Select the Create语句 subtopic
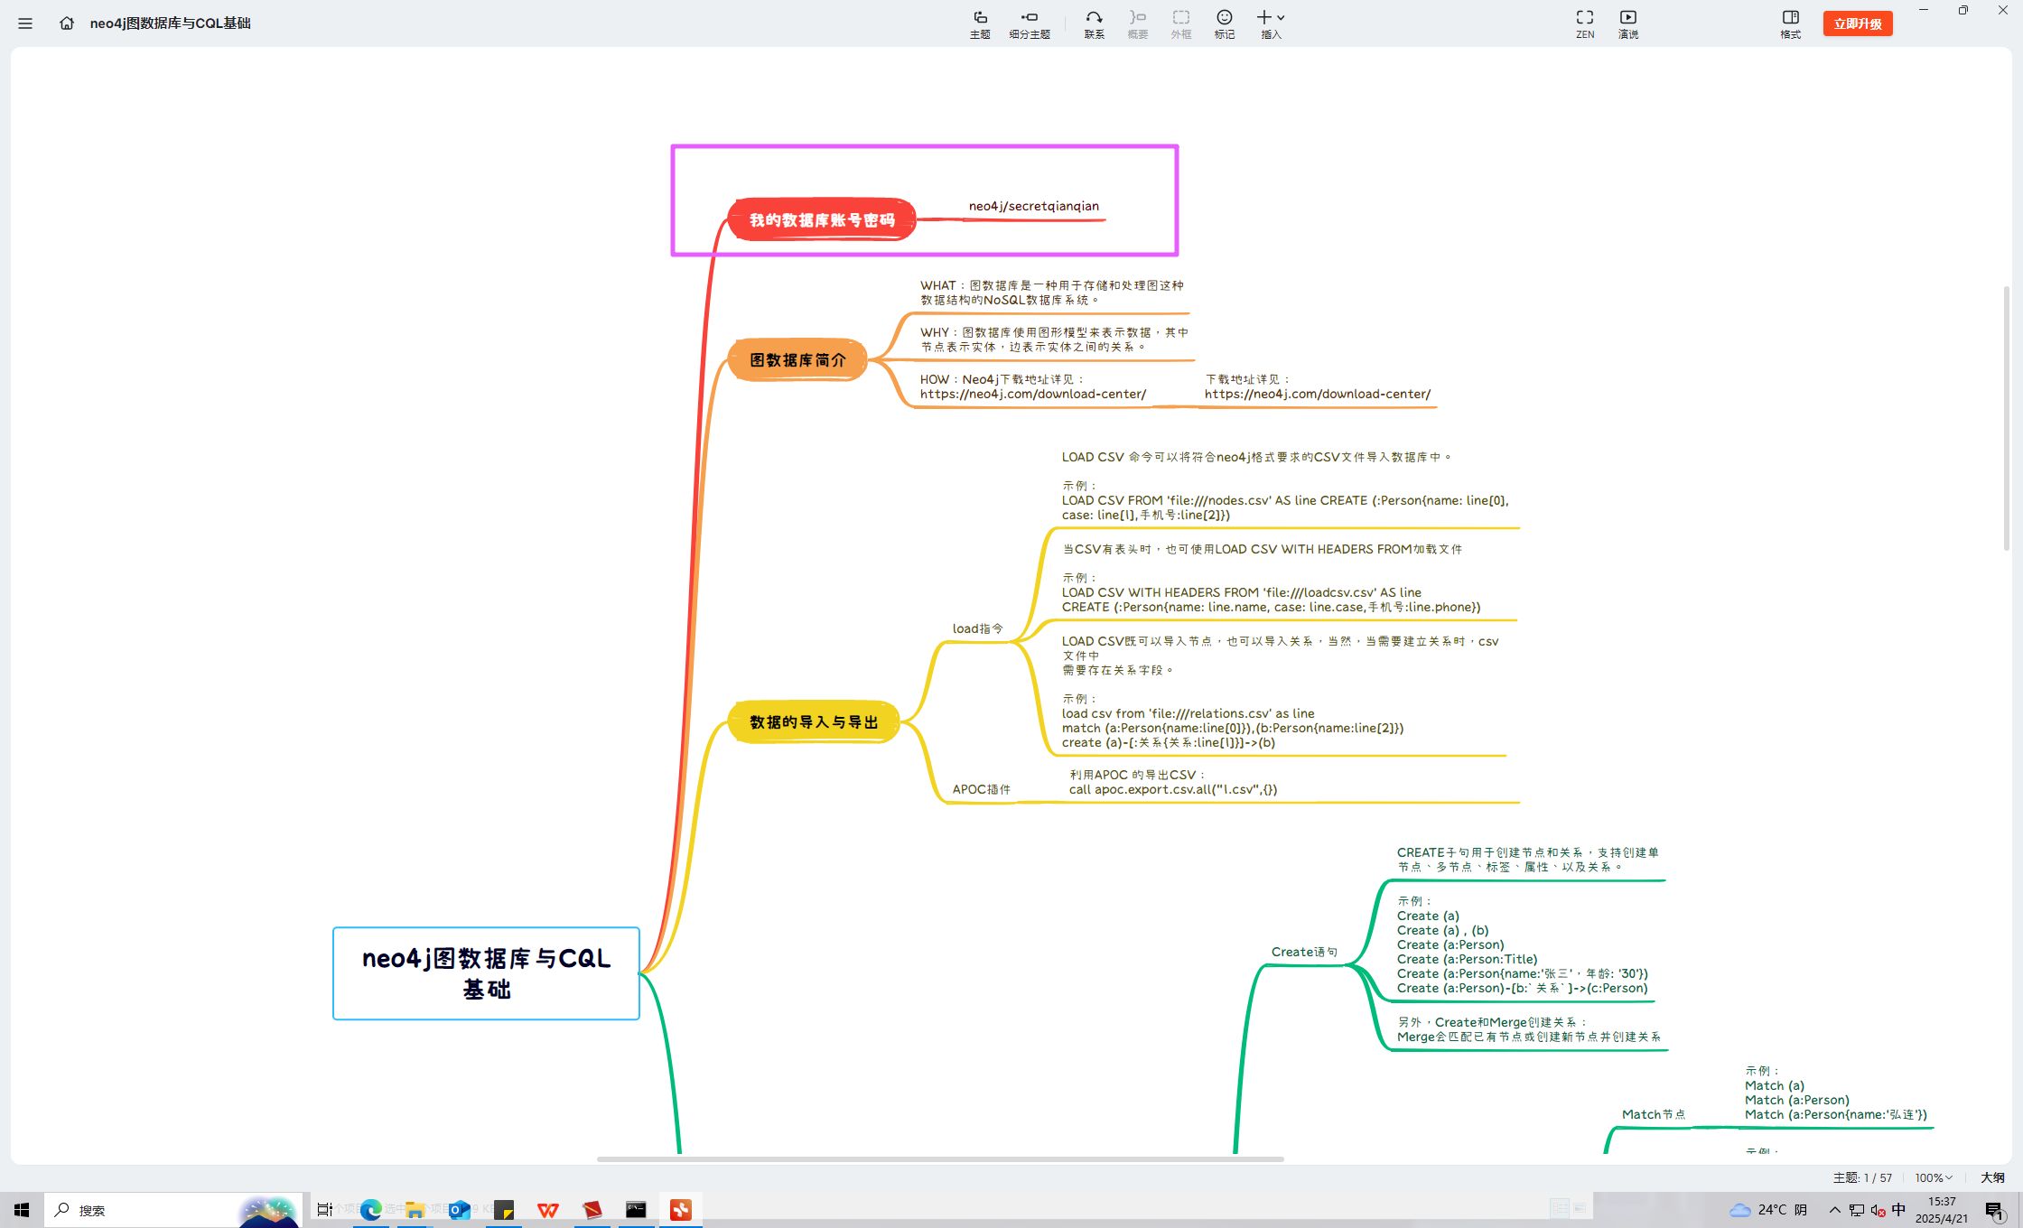 tap(1304, 952)
